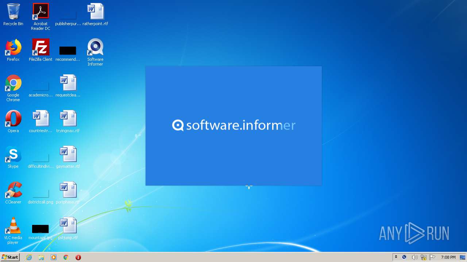Image resolution: width=467 pixels, height=262 pixels.
Task: Open countriestr... Word document
Action: click(40, 122)
